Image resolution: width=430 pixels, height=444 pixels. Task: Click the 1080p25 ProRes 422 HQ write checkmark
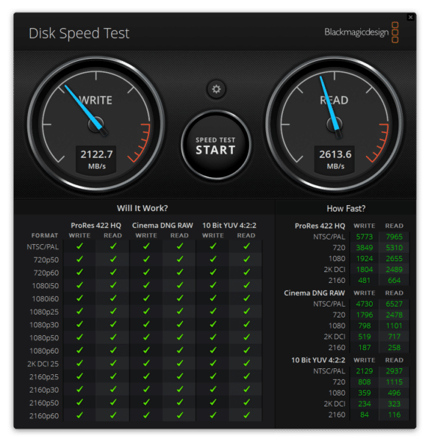click(x=79, y=312)
